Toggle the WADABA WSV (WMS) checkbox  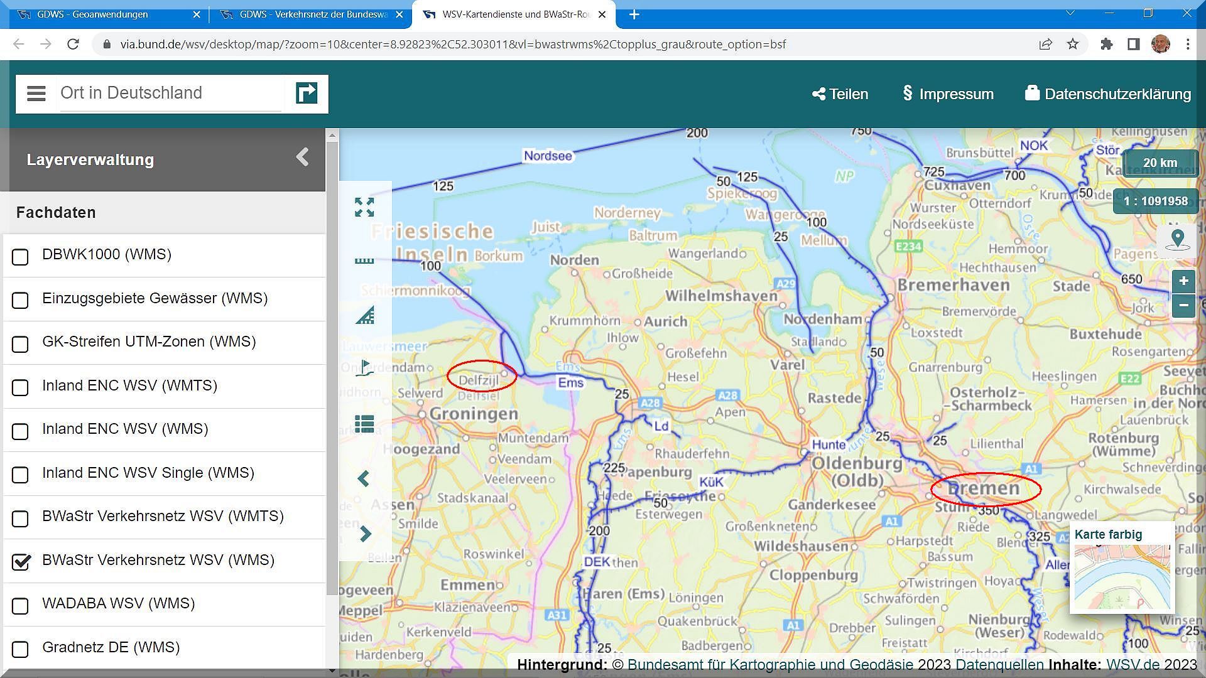point(20,606)
